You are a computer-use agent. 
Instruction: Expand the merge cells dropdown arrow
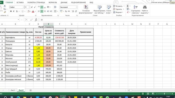tap(57, 11)
